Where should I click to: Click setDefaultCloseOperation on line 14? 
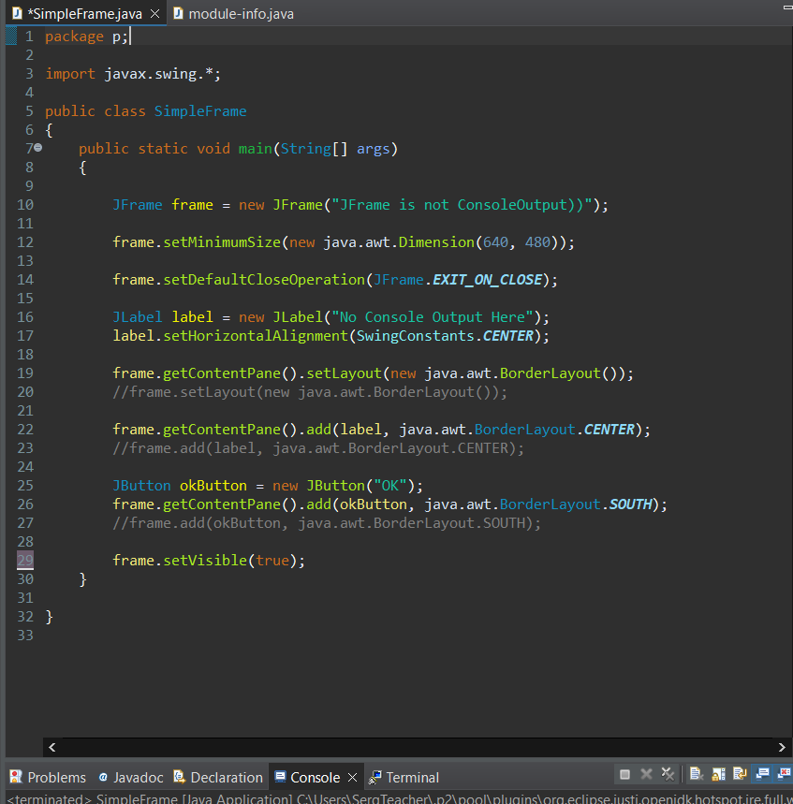coord(264,280)
